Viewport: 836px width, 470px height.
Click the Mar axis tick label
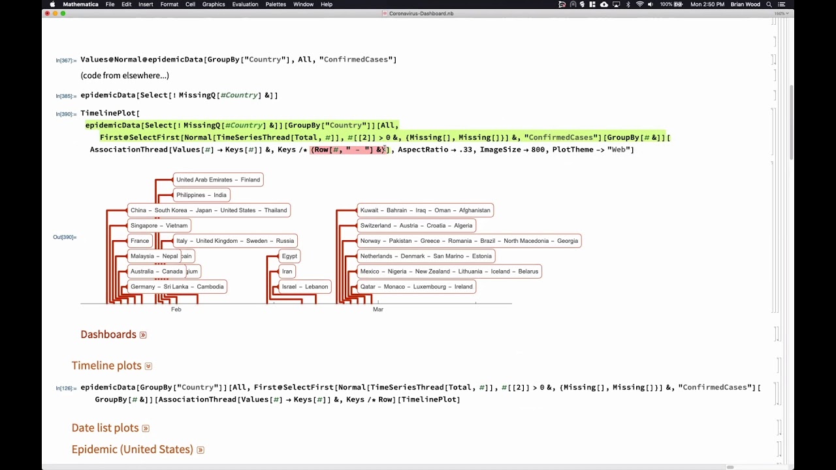[378, 309]
